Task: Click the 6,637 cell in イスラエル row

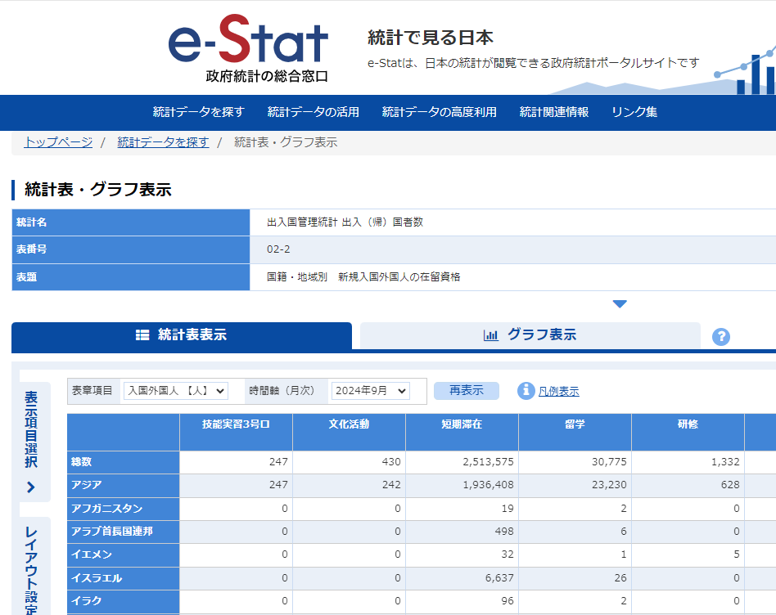Action: click(462, 578)
